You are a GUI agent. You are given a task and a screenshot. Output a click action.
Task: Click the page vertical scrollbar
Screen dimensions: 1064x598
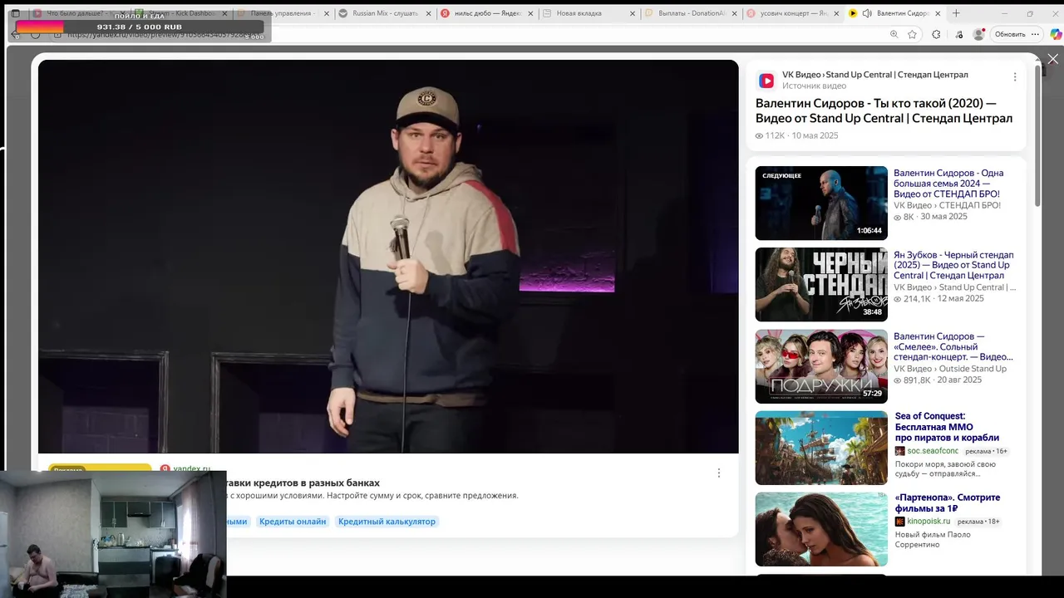tap(1037, 137)
